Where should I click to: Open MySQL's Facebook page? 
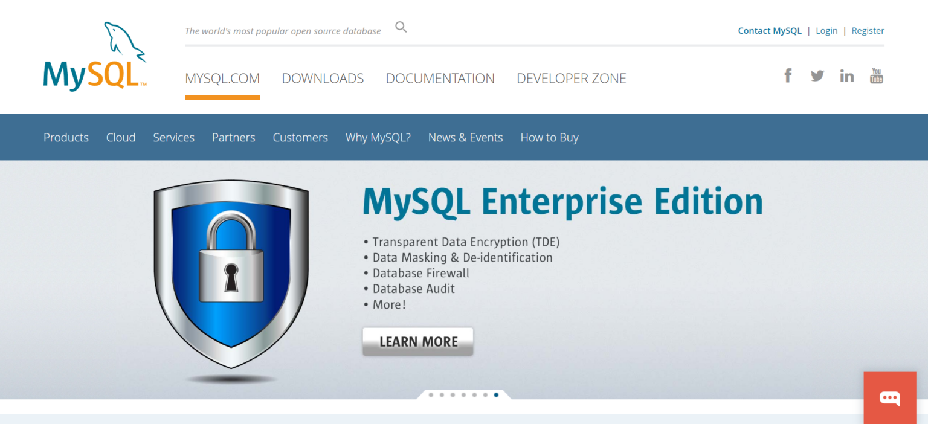788,75
